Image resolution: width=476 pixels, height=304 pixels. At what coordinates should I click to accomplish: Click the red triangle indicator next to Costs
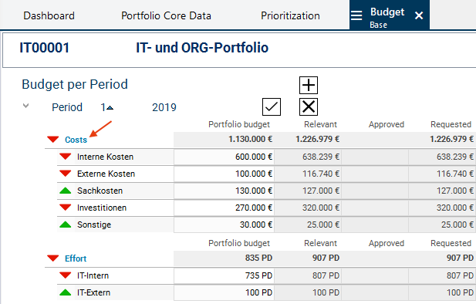[52, 140]
